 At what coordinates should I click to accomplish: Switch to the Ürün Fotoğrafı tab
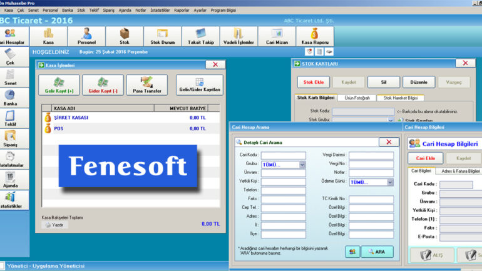(x=357, y=98)
